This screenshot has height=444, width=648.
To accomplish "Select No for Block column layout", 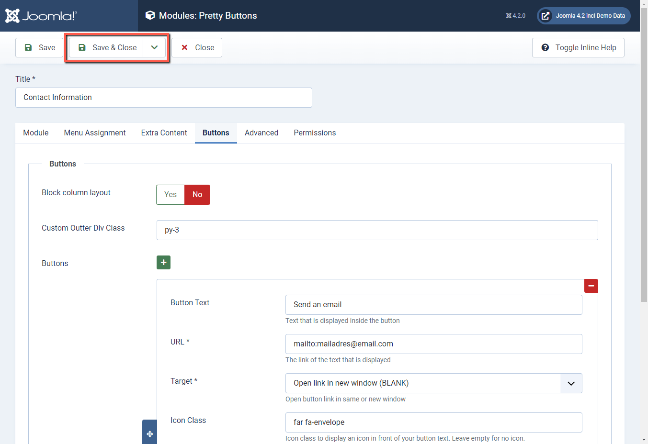I will 197,194.
